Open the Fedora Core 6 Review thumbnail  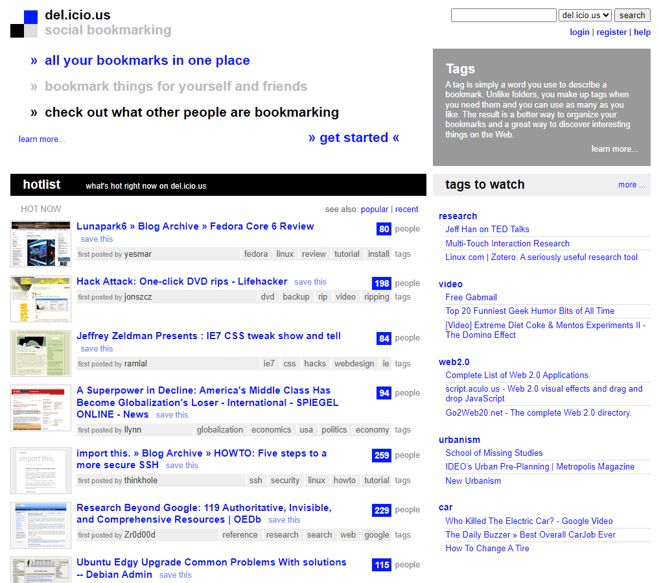(41, 244)
